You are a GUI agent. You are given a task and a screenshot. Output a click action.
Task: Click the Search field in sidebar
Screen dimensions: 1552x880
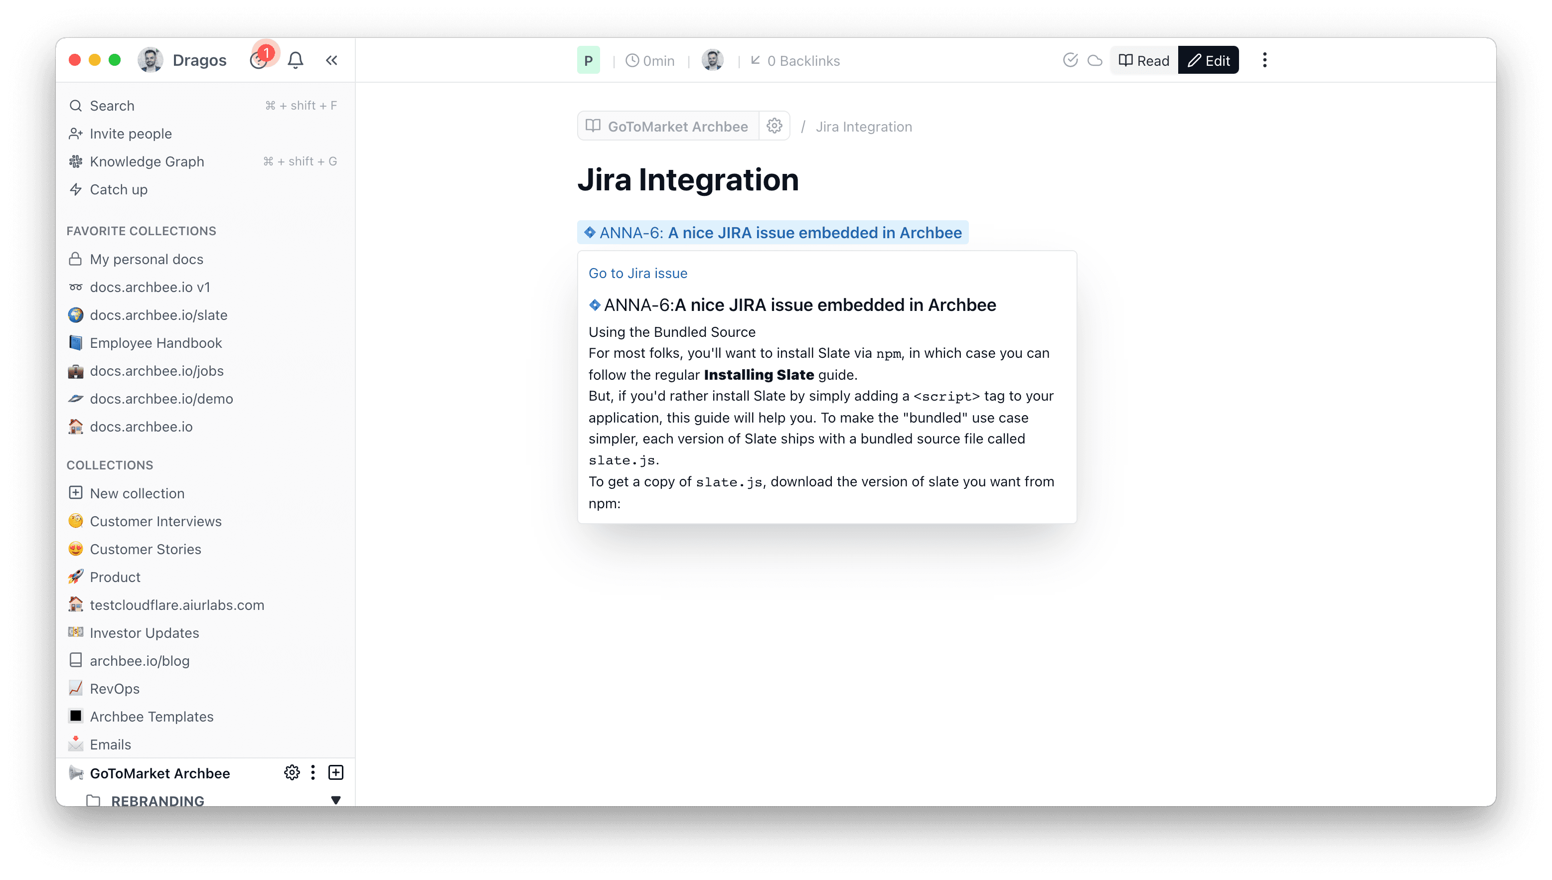[112, 106]
